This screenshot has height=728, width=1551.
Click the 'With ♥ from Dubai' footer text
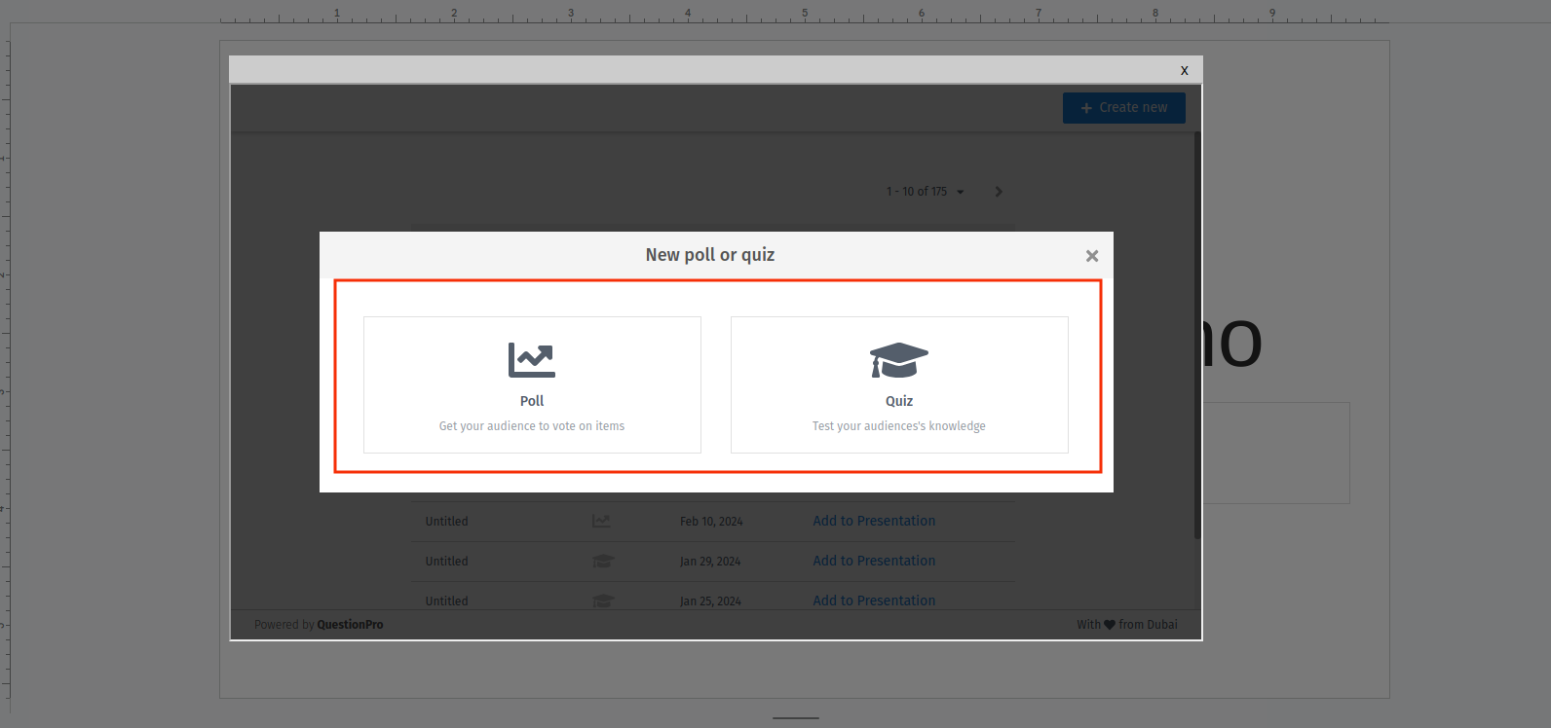1127,625
